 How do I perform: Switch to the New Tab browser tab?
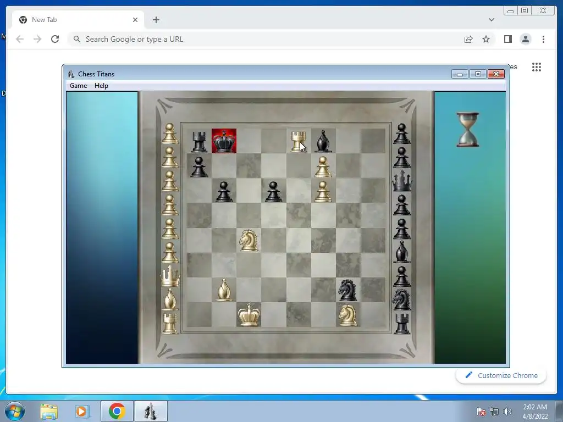[x=78, y=20]
